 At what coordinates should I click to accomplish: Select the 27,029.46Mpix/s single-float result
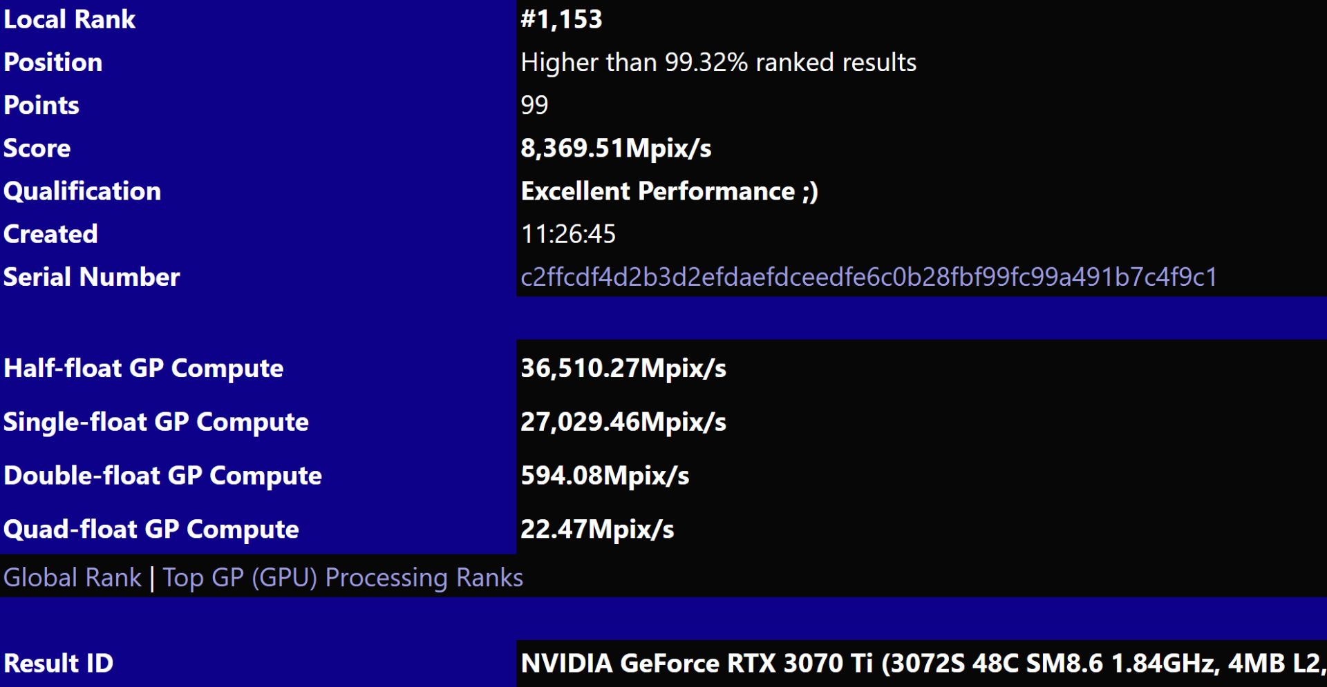[624, 422]
